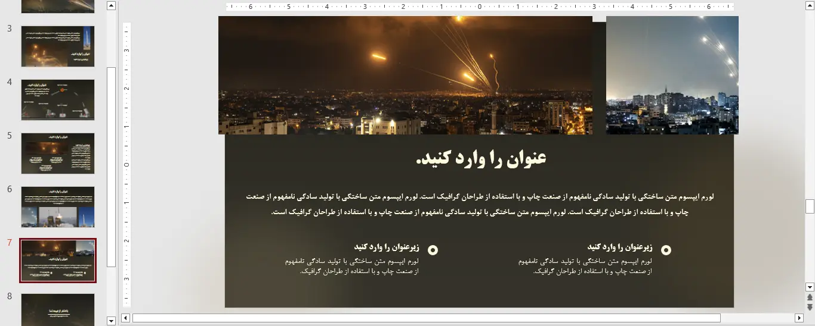Click the slide title text عنوان را وارد کنید
The image size is (815, 326).
coord(481,159)
